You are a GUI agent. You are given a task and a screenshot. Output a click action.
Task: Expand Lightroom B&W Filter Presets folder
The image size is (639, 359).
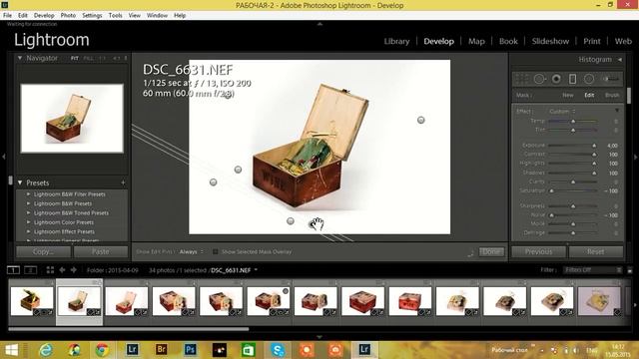point(28,194)
